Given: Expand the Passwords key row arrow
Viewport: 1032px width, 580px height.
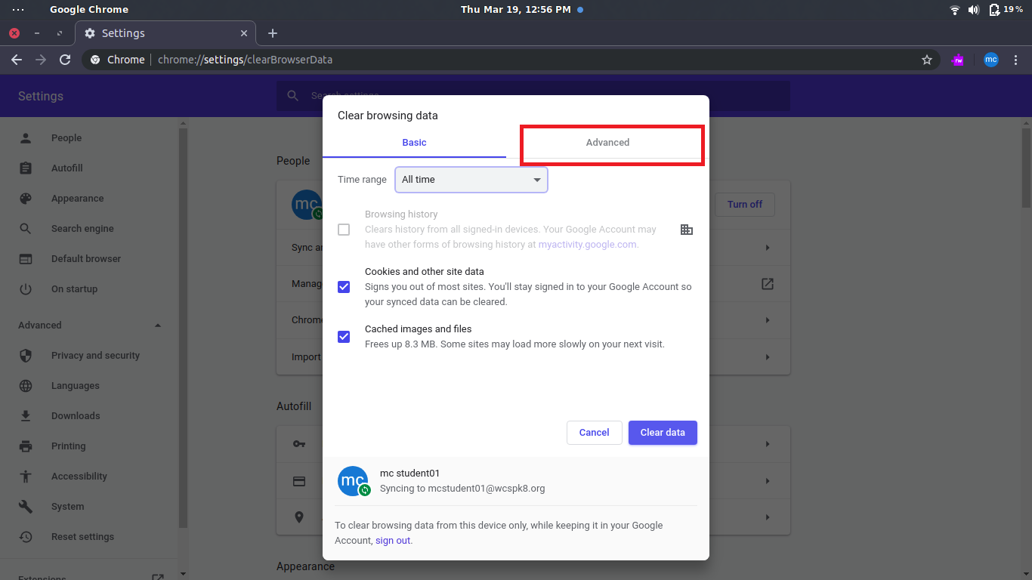Looking at the screenshot, I should (768, 444).
